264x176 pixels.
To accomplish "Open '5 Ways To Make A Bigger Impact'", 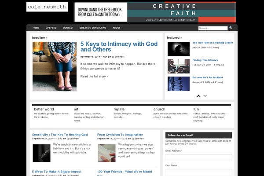I will click(57, 172).
